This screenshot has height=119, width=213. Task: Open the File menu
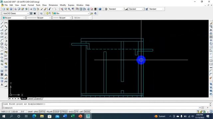pyautogui.click(x=6, y=5)
